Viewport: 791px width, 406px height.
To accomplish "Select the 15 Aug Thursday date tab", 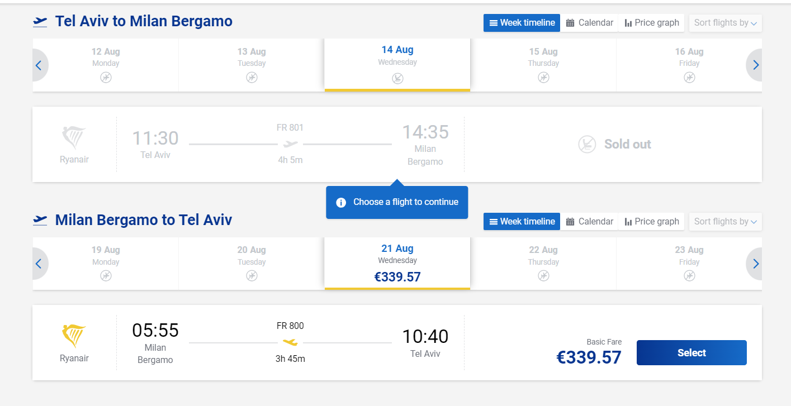I will pyautogui.click(x=543, y=64).
